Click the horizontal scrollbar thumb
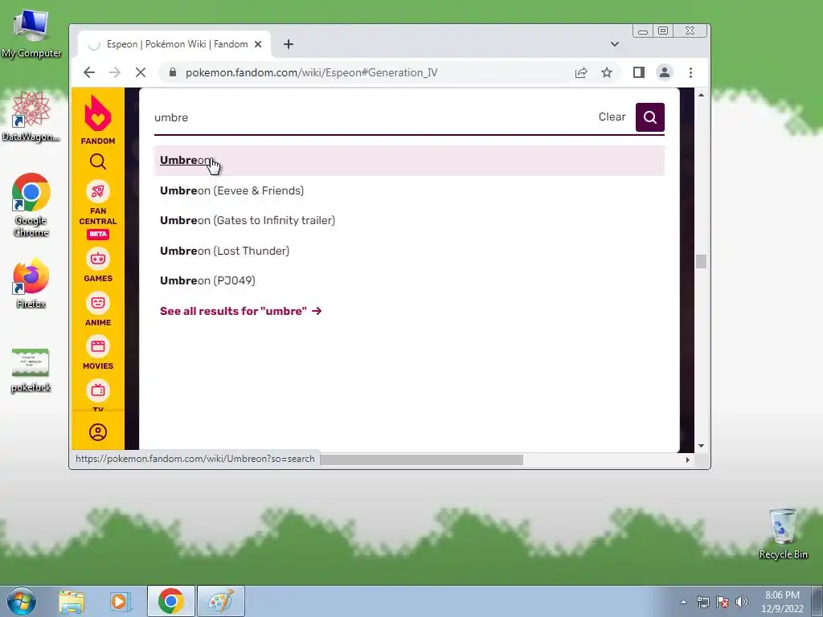This screenshot has width=823, height=617. [x=421, y=460]
